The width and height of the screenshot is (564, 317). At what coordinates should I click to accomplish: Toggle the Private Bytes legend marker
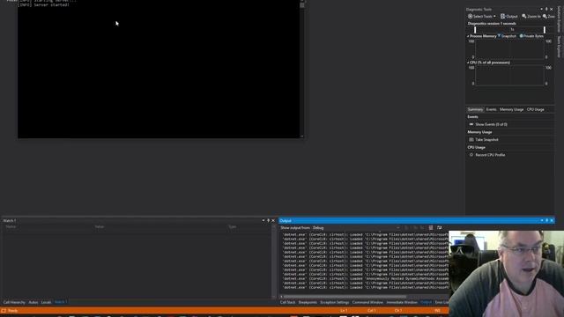point(521,36)
